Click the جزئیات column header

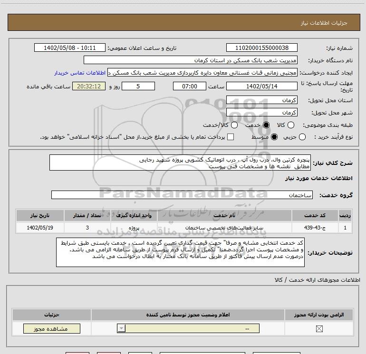coord(52,315)
